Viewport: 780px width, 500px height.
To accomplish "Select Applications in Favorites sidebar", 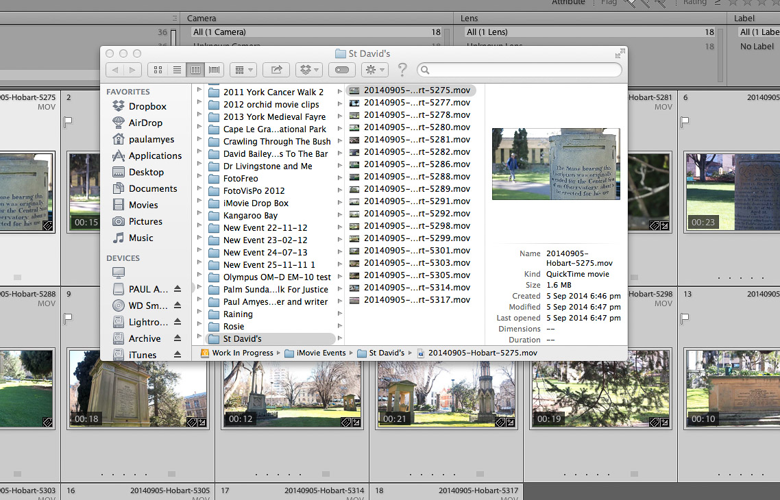I will tap(155, 155).
